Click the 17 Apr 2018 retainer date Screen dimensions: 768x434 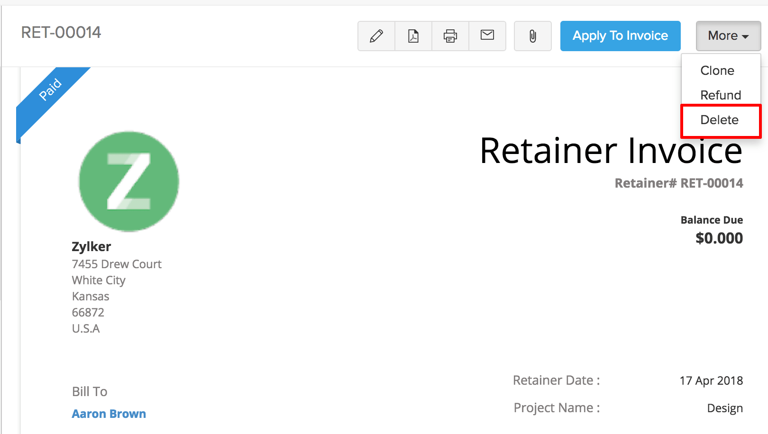click(711, 381)
